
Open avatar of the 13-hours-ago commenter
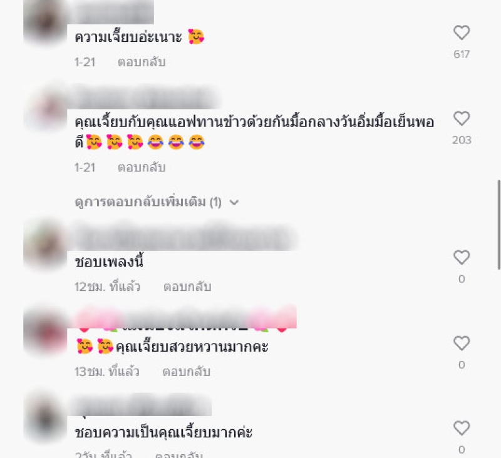[45, 332]
